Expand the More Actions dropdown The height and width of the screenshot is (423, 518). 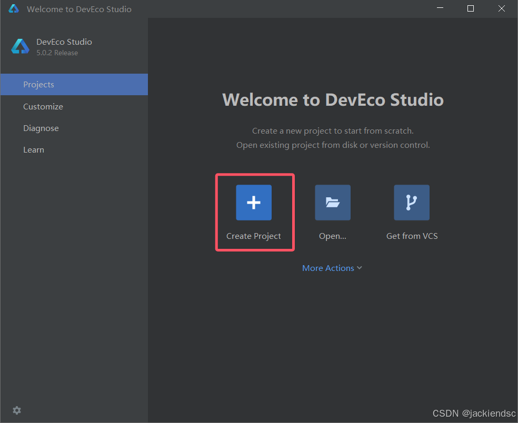click(332, 268)
